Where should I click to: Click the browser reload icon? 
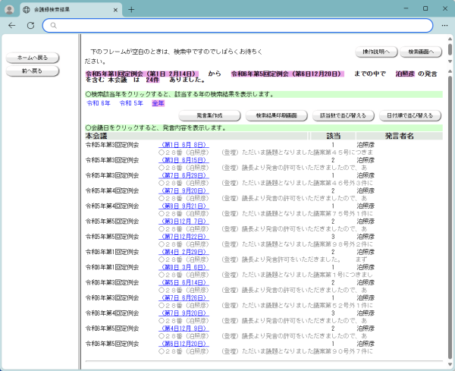[x=31, y=26]
